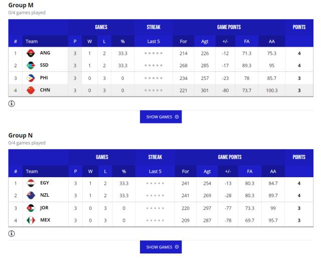The image size is (321, 261).
Task: Click the Jordan flag icon
Action: pos(31,208)
